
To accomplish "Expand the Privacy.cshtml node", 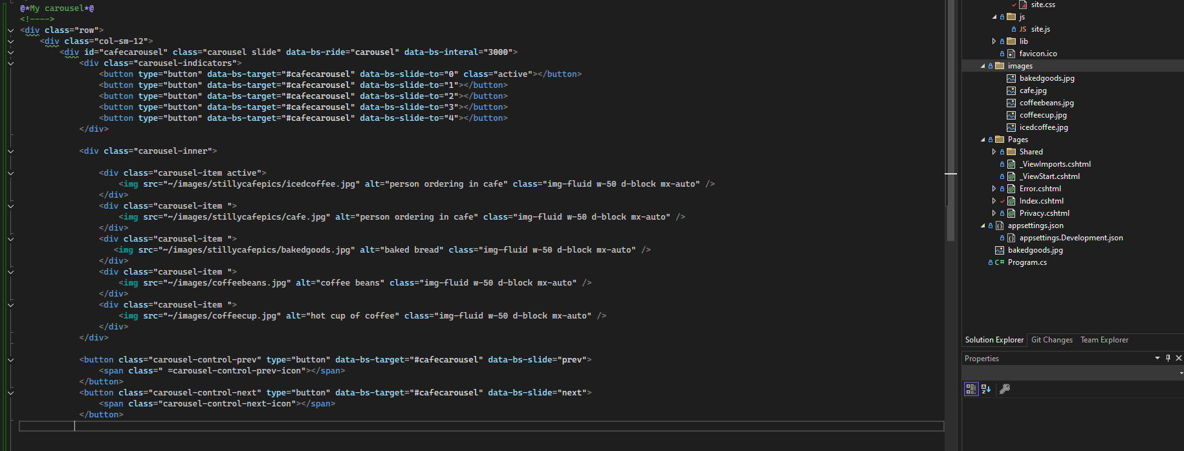I will [x=994, y=213].
